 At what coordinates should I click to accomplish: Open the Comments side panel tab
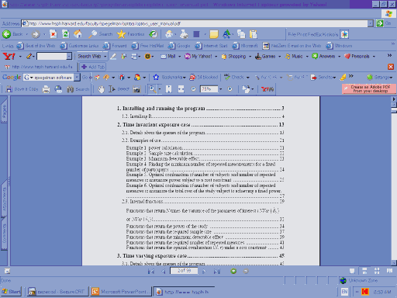click(x=4, y=234)
